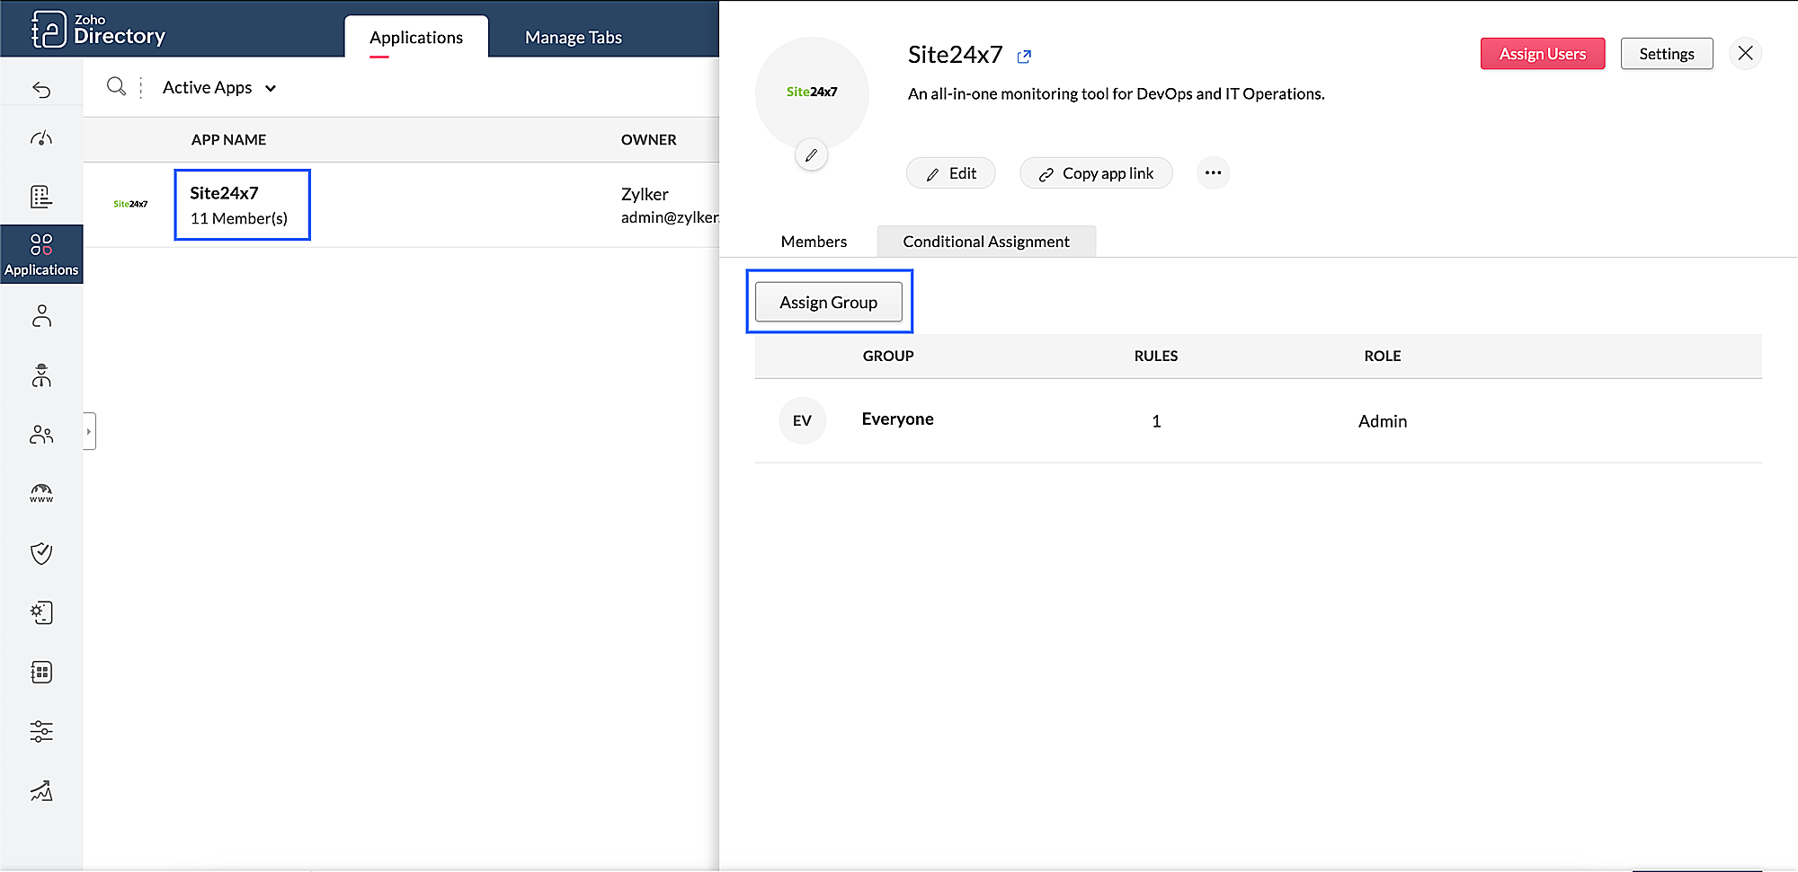Select the Everyone group row
This screenshot has height=872, width=1798.
(897, 420)
